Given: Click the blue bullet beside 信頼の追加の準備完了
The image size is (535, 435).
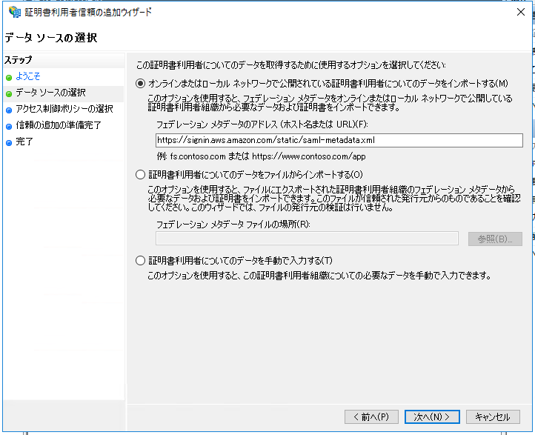Looking at the screenshot, I should coord(9,127).
